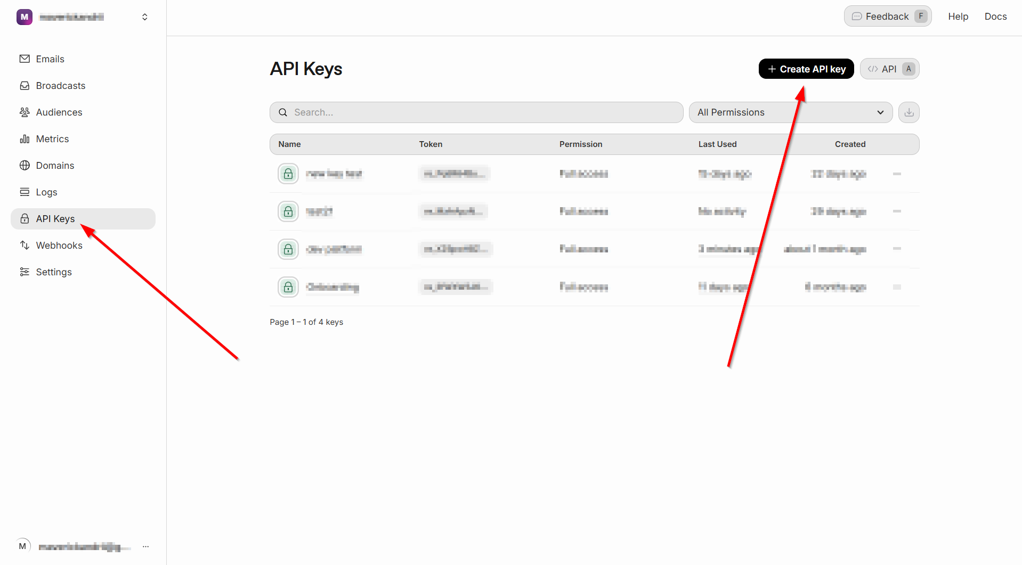1022x565 pixels.
Task: Click the API Keys page heading
Action: [x=306, y=69]
